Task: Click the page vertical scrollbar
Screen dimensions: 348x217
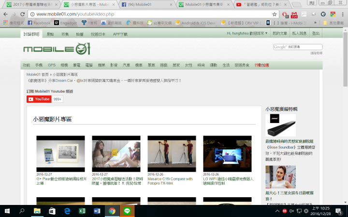Action: pos(345,59)
